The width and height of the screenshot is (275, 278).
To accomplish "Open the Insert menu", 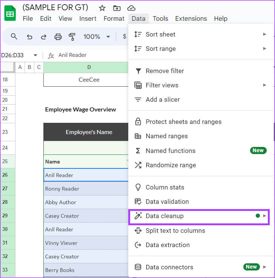I will [x=88, y=18].
